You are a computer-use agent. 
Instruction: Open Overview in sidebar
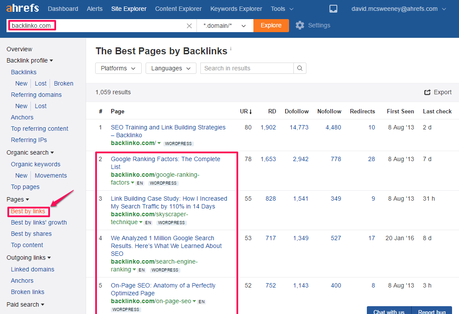pos(19,49)
